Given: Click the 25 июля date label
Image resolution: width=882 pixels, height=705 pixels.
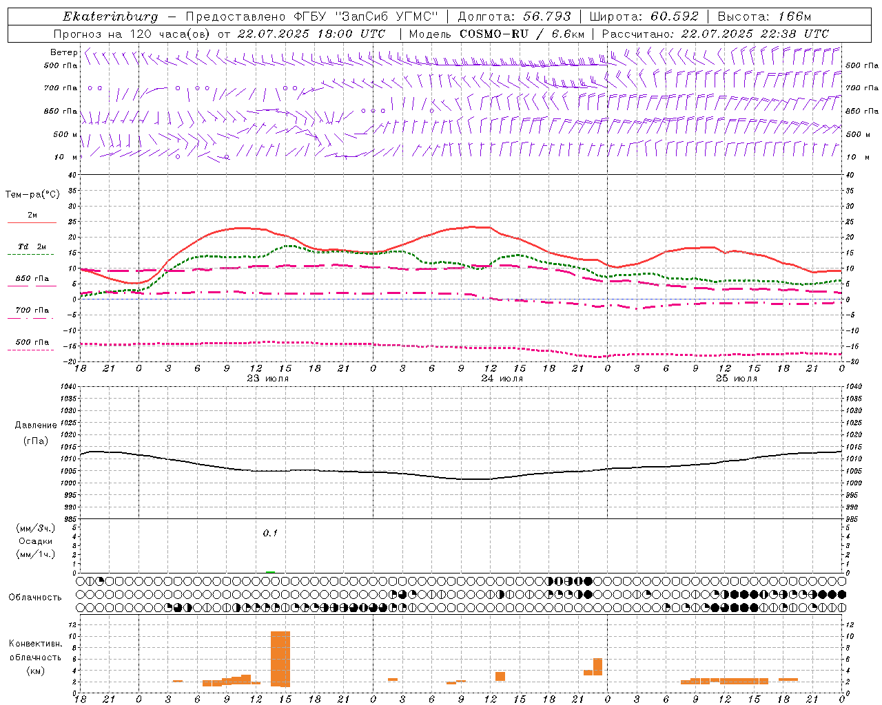Looking at the screenshot, I should click(737, 379).
